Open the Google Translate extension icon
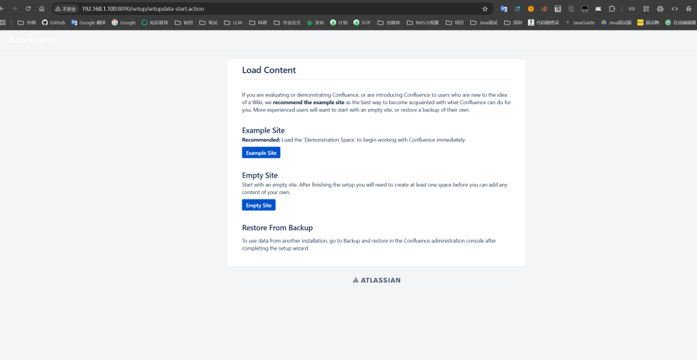 pyautogui.click(x=504, y=8)
